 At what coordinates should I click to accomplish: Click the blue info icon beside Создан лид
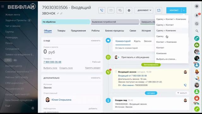[x=108, y=100]
